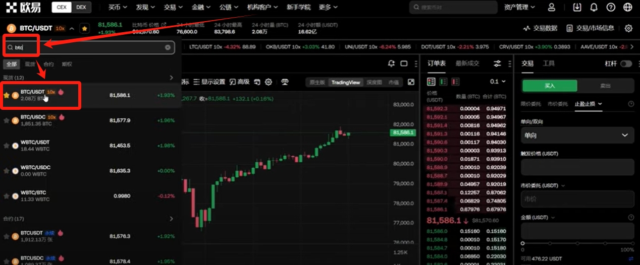This screenshot has width=640, height=265.
Task: Toggle star for WBTC/BTC row
Action: 7,196
